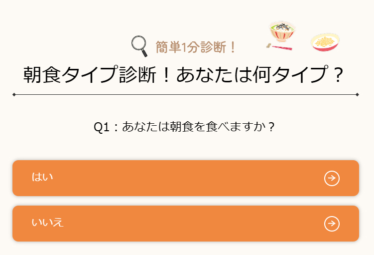
Task: Click the Q1 question label
Action: pyautogui.click(x=101, y=127)
